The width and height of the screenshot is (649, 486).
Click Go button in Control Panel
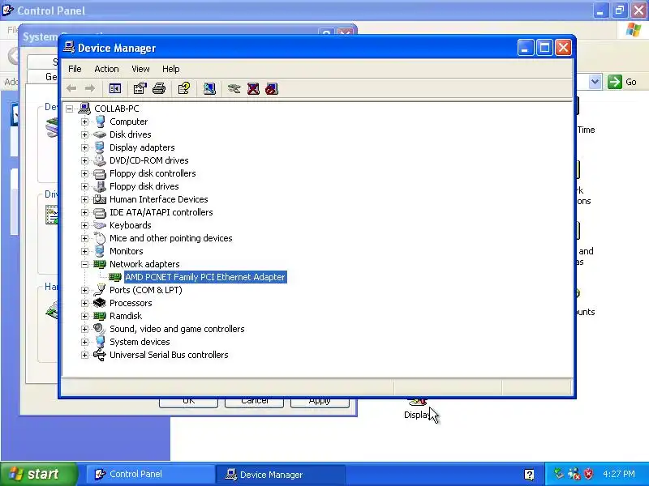click(x=622, y=82)
